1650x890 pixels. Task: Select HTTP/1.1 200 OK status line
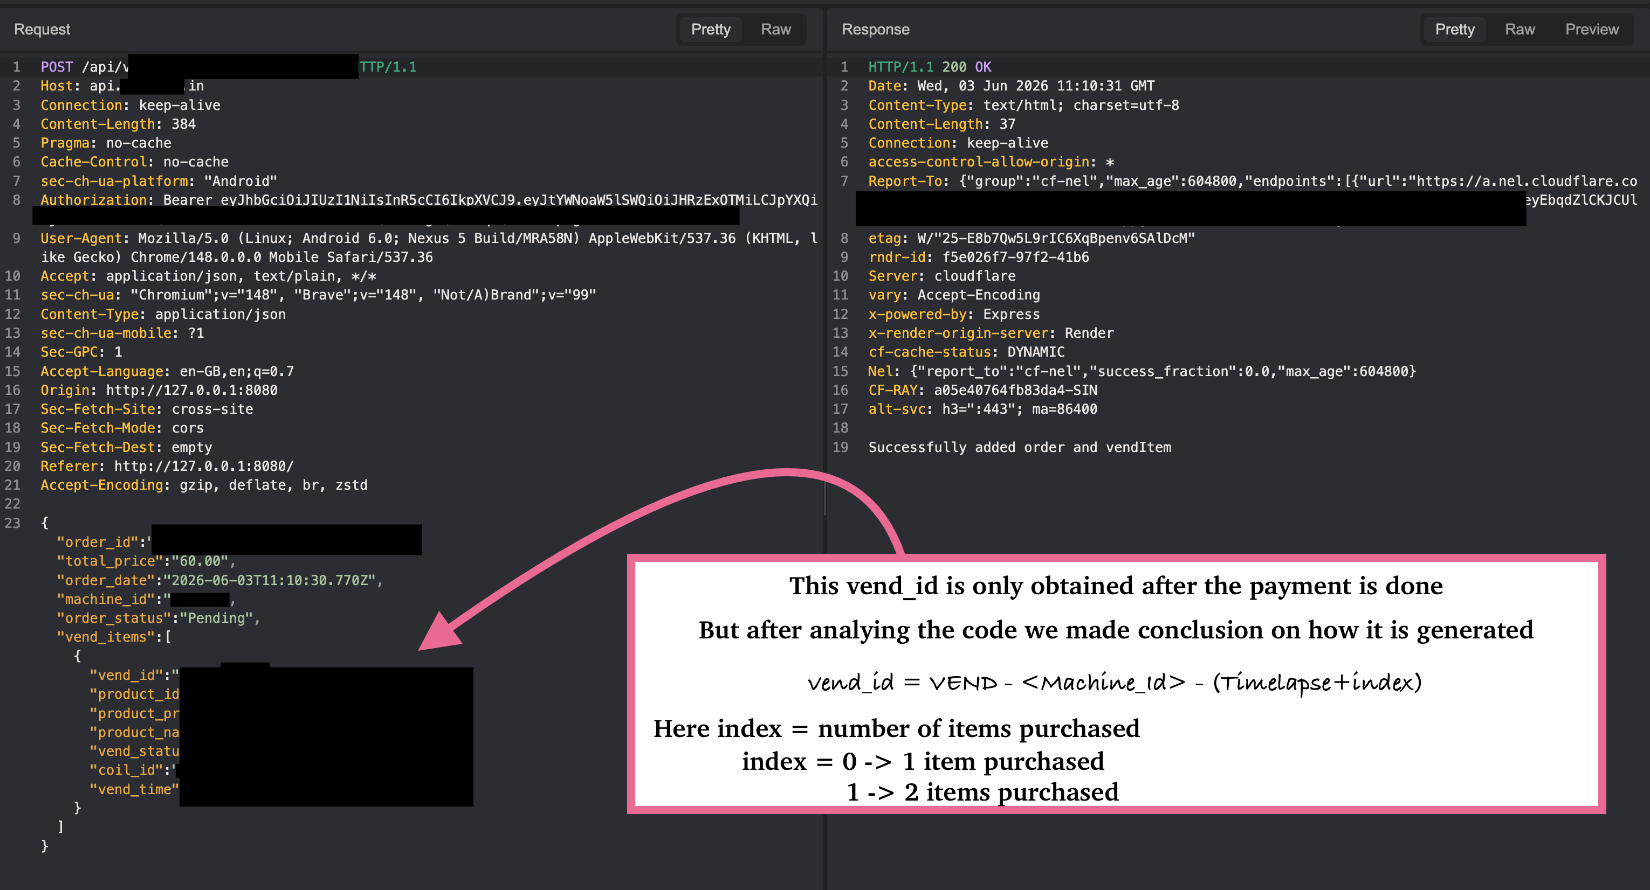click(x=930, y=67)
